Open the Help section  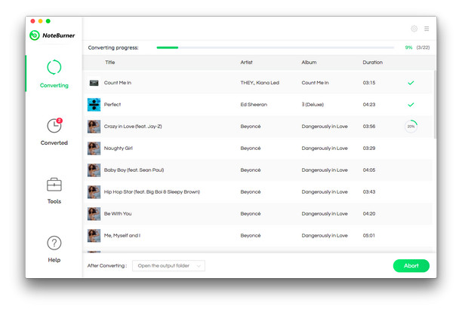click(54, 249)
